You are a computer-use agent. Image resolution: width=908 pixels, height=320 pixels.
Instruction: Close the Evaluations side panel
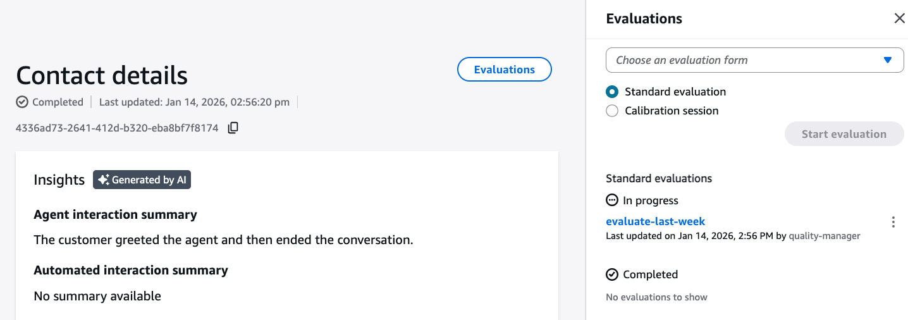[x=899, y=18]
